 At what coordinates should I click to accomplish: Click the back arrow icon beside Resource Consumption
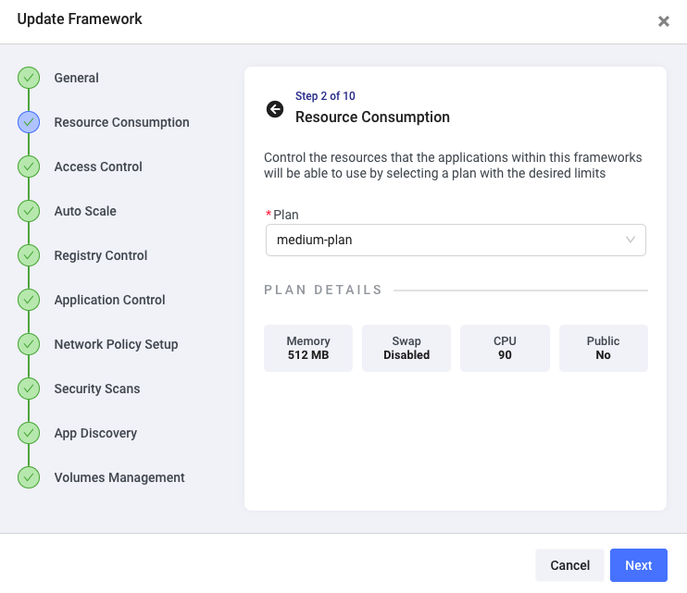coord(275,109)
